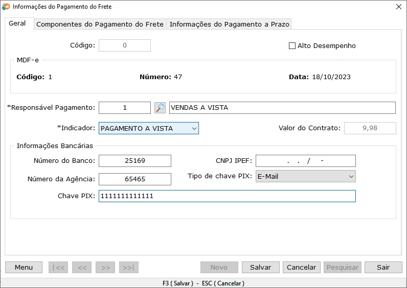Go to first record button
This screenshot has width=407, height=288.
58,267
